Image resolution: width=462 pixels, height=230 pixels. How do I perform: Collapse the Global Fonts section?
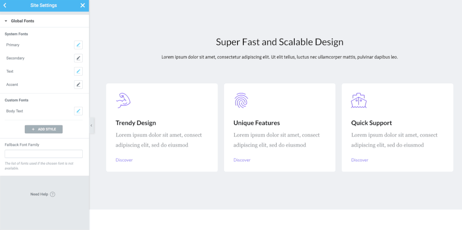click(6, 21)
